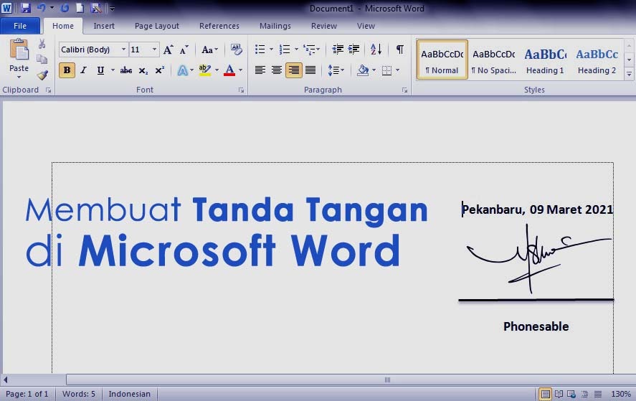Apply subscript formatting
This screenshot has height=401, width=636.
143,70
